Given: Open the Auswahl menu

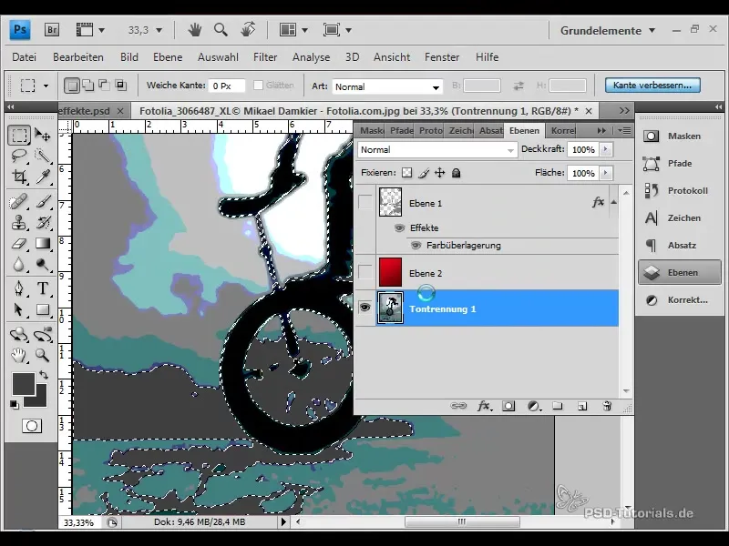Looking at the screenshot, I should (x=218, y=57).
